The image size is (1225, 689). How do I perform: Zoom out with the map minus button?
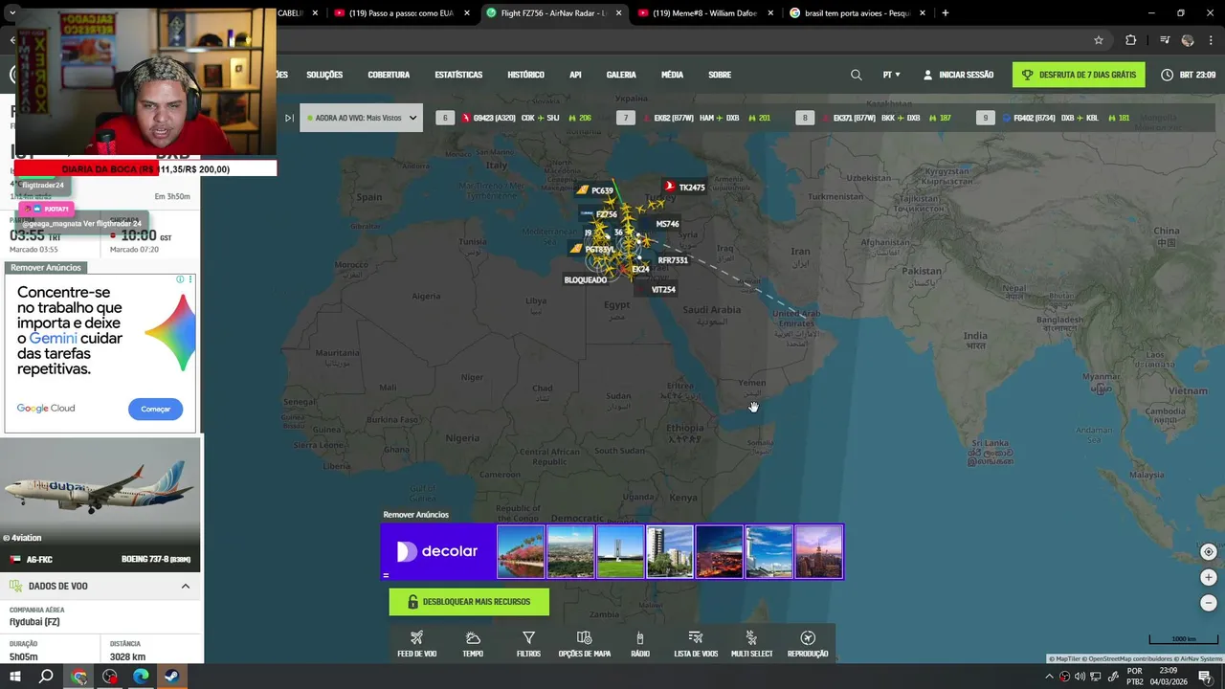pyautogui.click(x=1208, y=603)
